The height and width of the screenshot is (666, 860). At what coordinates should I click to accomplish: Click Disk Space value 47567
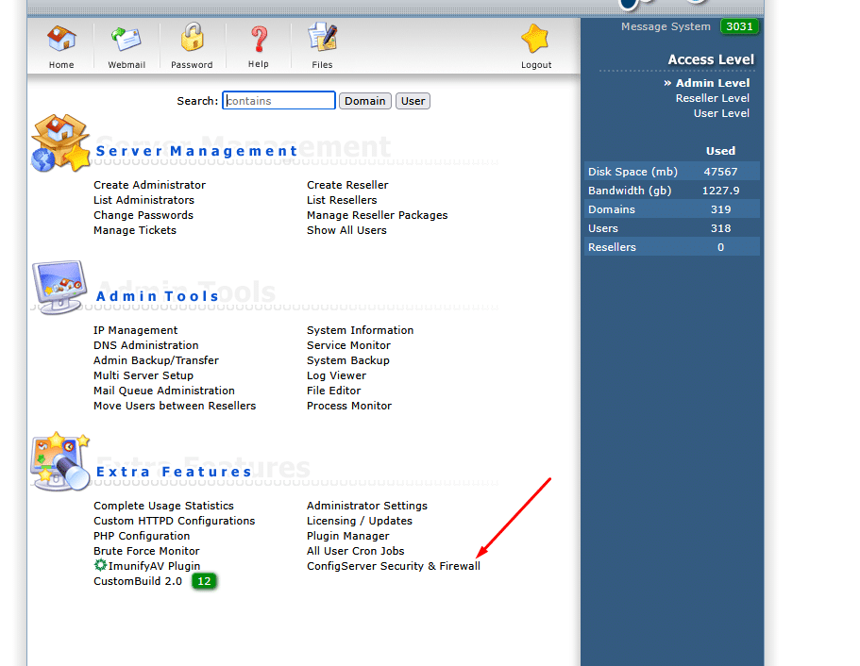720,172
